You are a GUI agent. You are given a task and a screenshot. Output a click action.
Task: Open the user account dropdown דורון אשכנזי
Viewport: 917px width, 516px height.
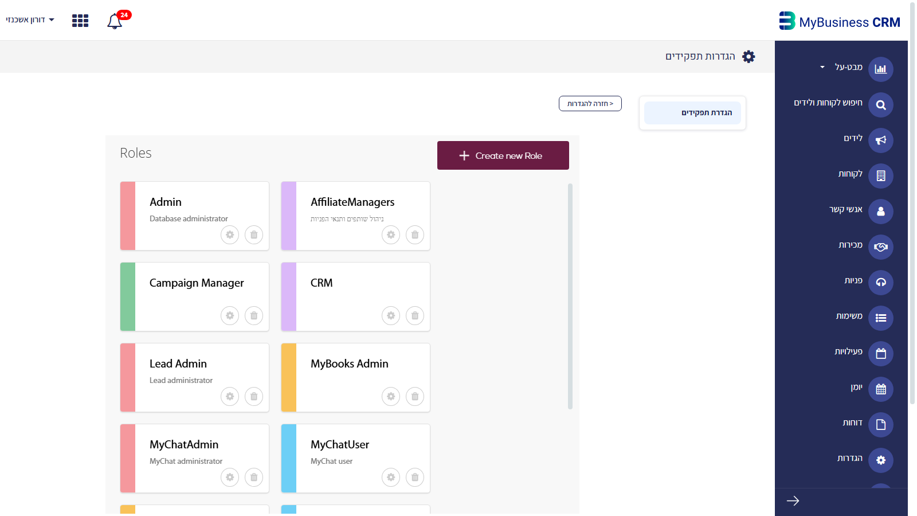[x=30, y=19]
